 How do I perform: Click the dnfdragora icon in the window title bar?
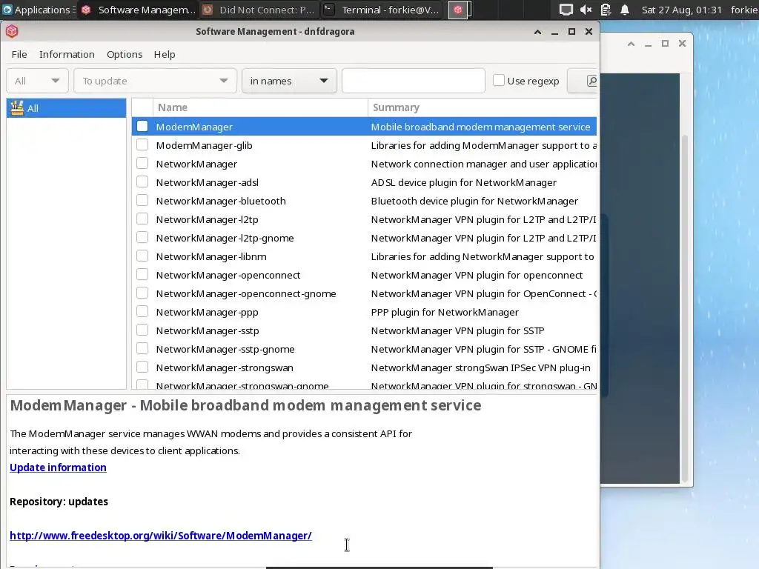(x=12, y=31)
